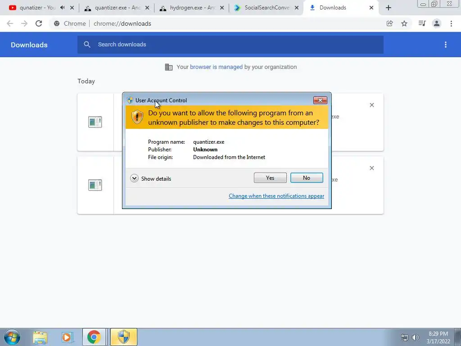The image size is (461, 346).
Task: Close the User Account Control dialog
Action: (x=320, y=100)
